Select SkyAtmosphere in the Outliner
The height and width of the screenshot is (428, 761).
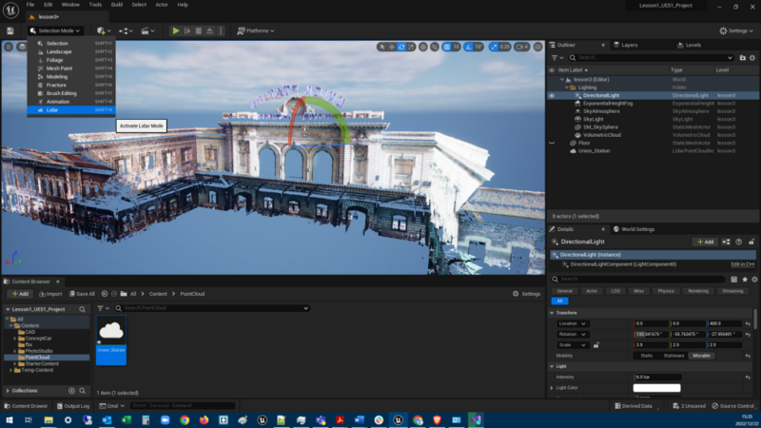pos(601,111)
